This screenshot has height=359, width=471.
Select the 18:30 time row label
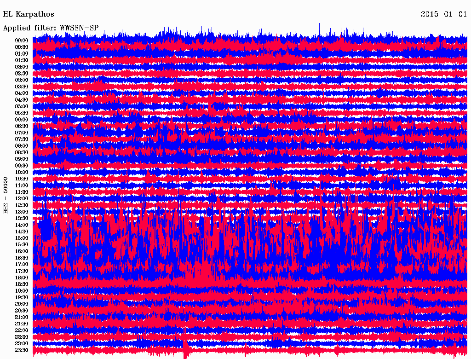point(22,284)
